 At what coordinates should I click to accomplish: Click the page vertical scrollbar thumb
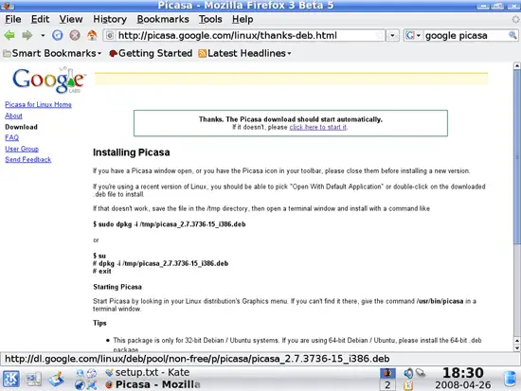point(516,156)
